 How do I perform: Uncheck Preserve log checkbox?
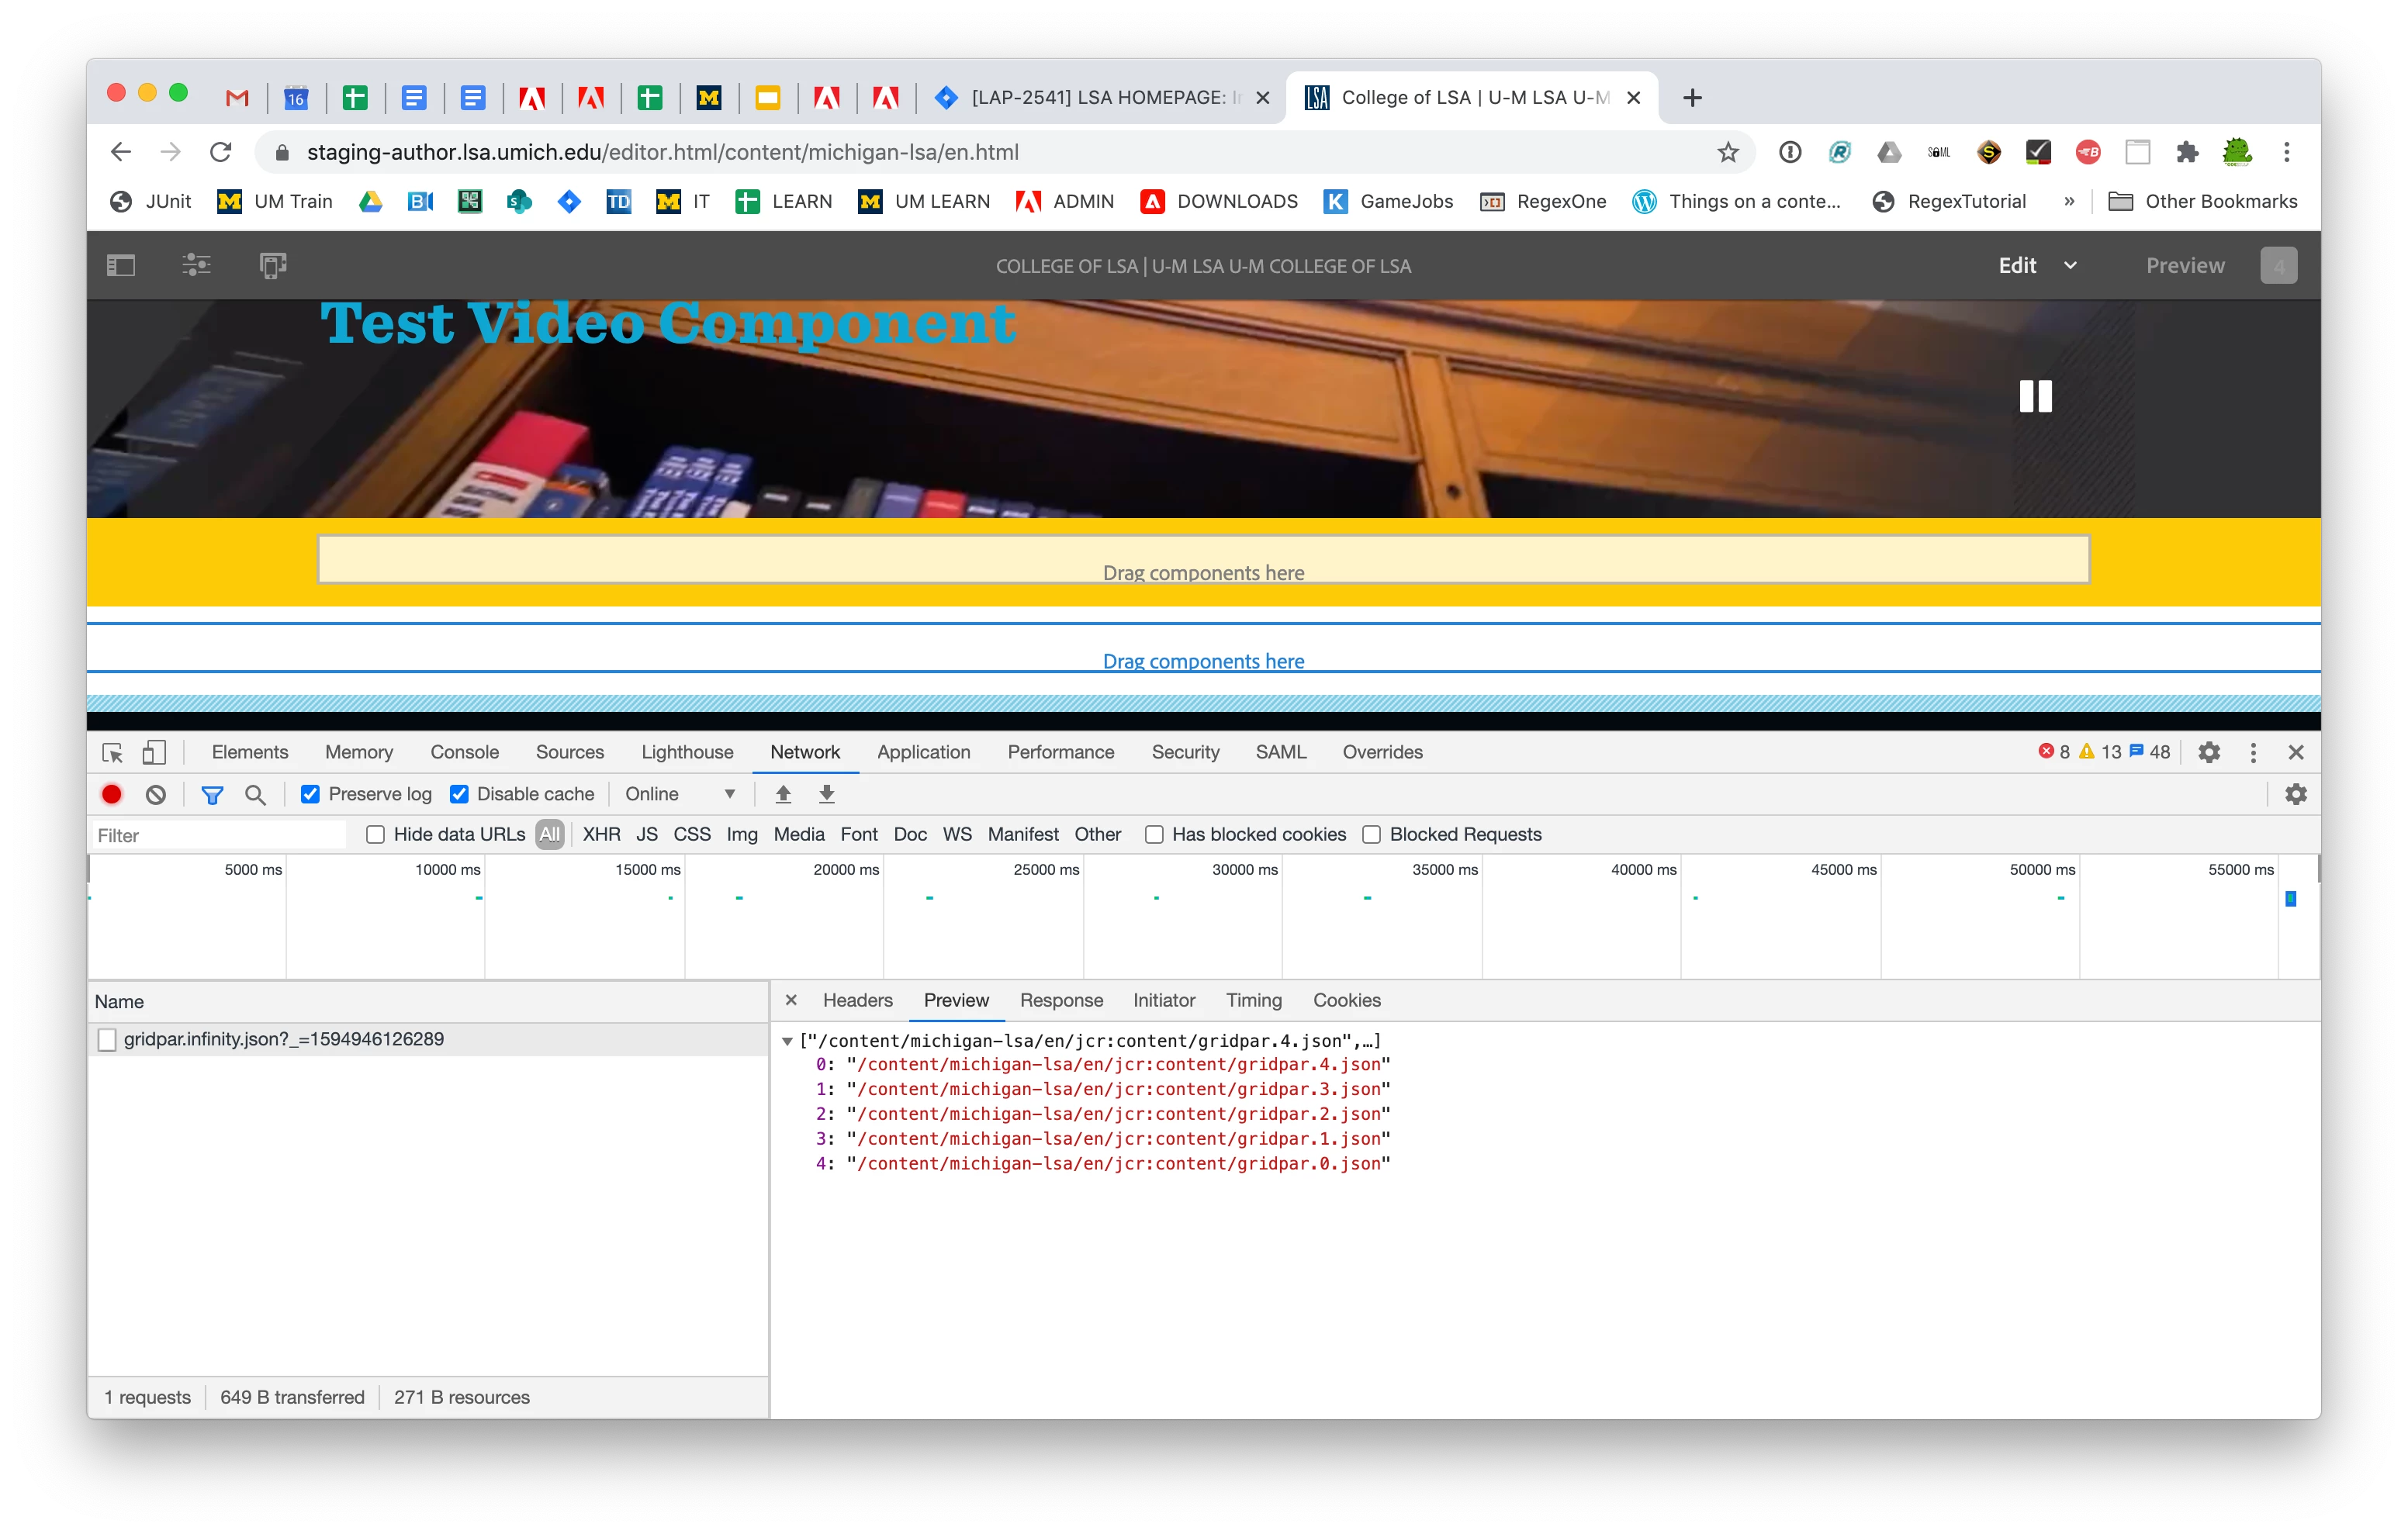[x=310, y=794]
